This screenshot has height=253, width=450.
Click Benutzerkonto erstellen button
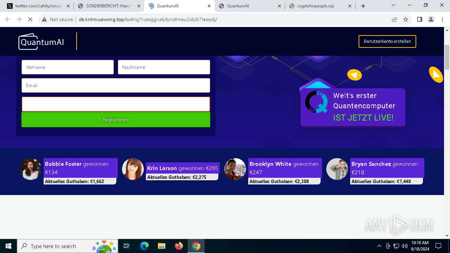387,41
